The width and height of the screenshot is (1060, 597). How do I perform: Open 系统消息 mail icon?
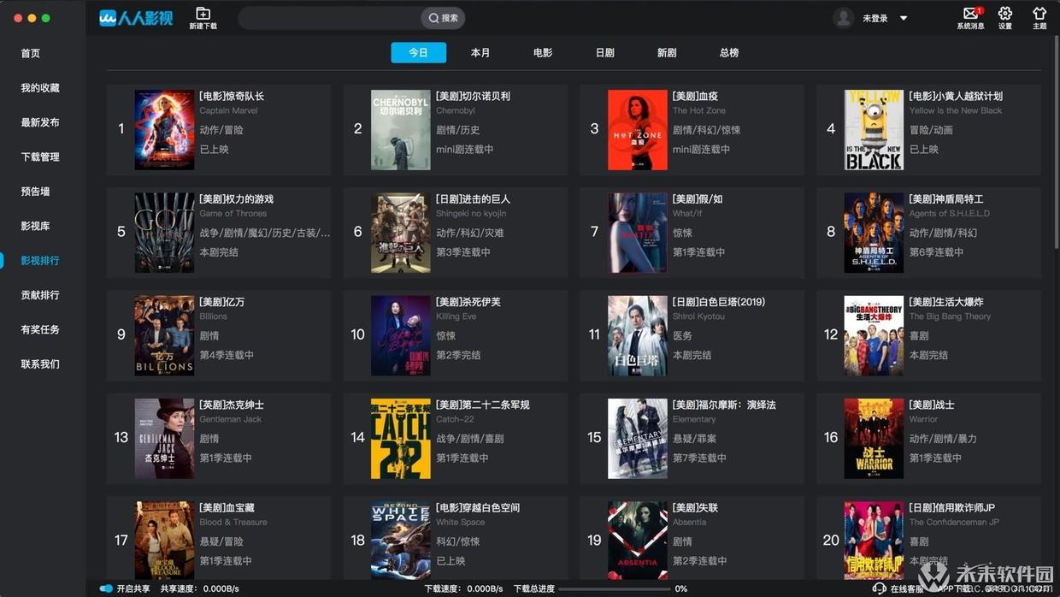click(x=970, y=14)
